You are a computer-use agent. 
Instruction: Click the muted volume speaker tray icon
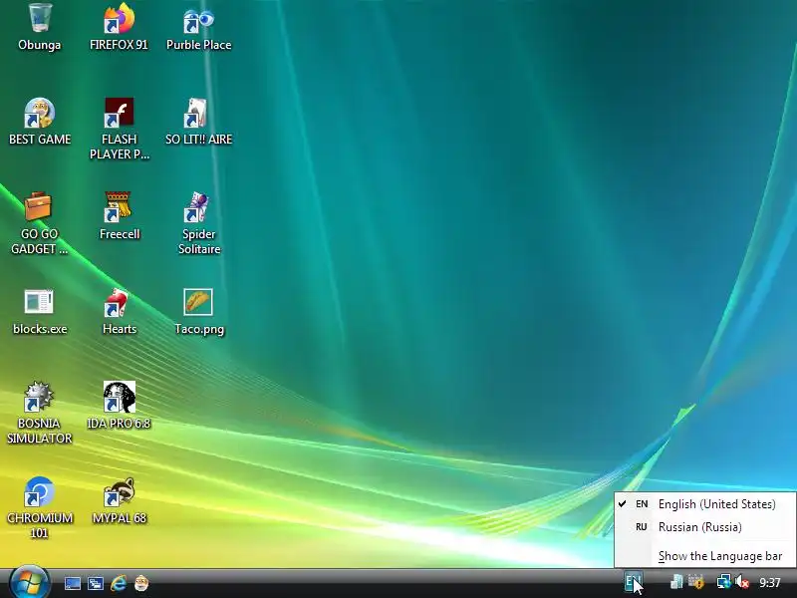pyautogui.click(x=742, y=582)
